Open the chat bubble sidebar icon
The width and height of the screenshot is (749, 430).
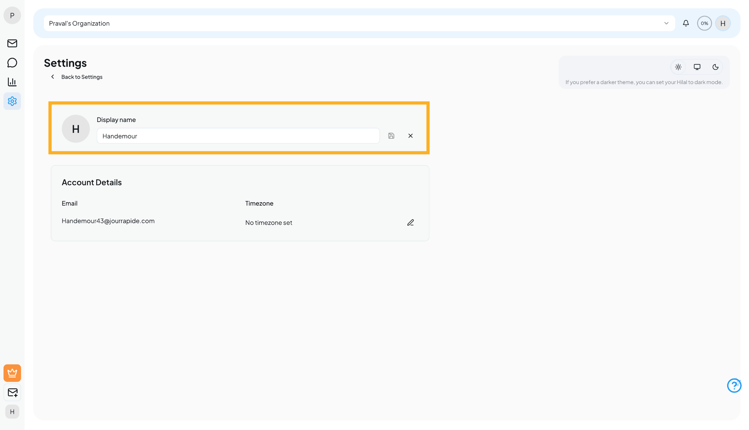pos(12,63)
